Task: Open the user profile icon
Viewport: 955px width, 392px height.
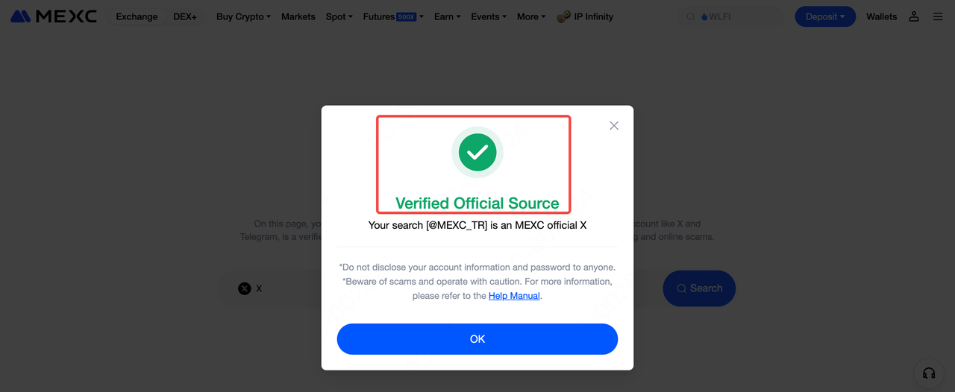Action: click(x=914, y=16)
